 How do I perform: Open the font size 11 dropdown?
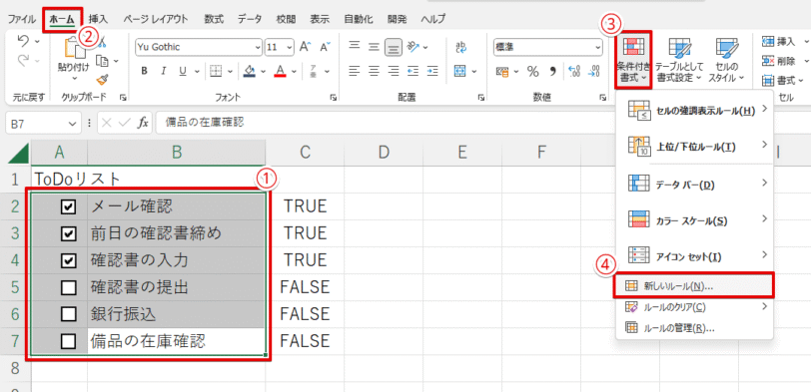click(x=289, y=47)
